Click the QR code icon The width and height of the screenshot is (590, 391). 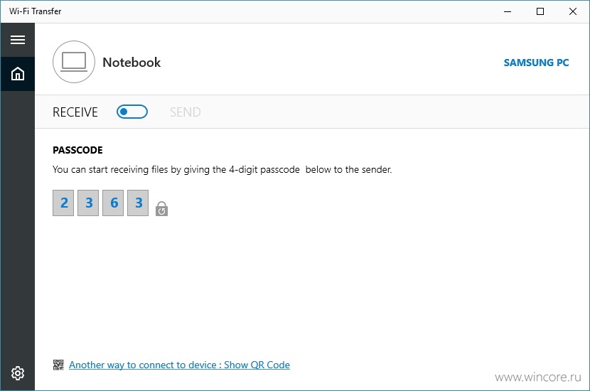point(58,365)
